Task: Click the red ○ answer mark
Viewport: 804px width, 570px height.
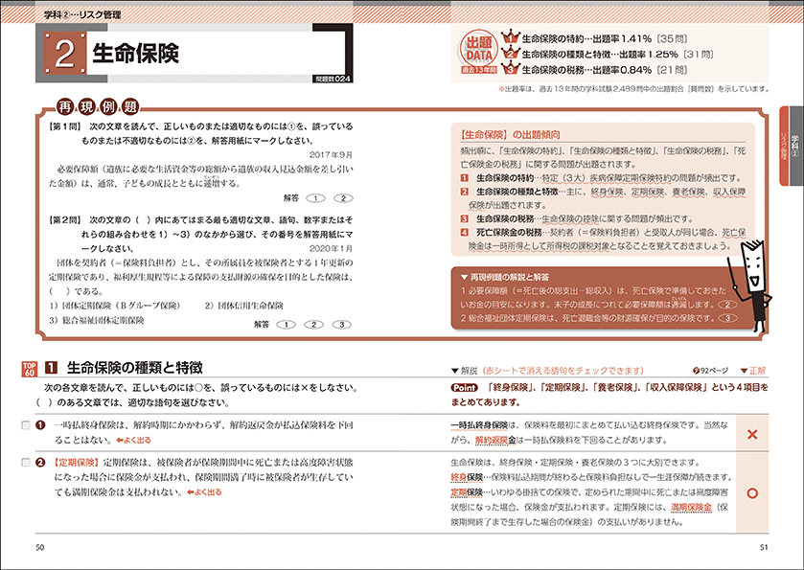Action: pos(752,493)
